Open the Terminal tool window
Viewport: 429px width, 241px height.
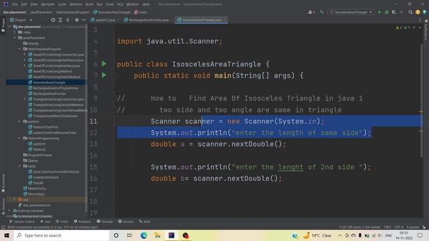pos(105,222)
